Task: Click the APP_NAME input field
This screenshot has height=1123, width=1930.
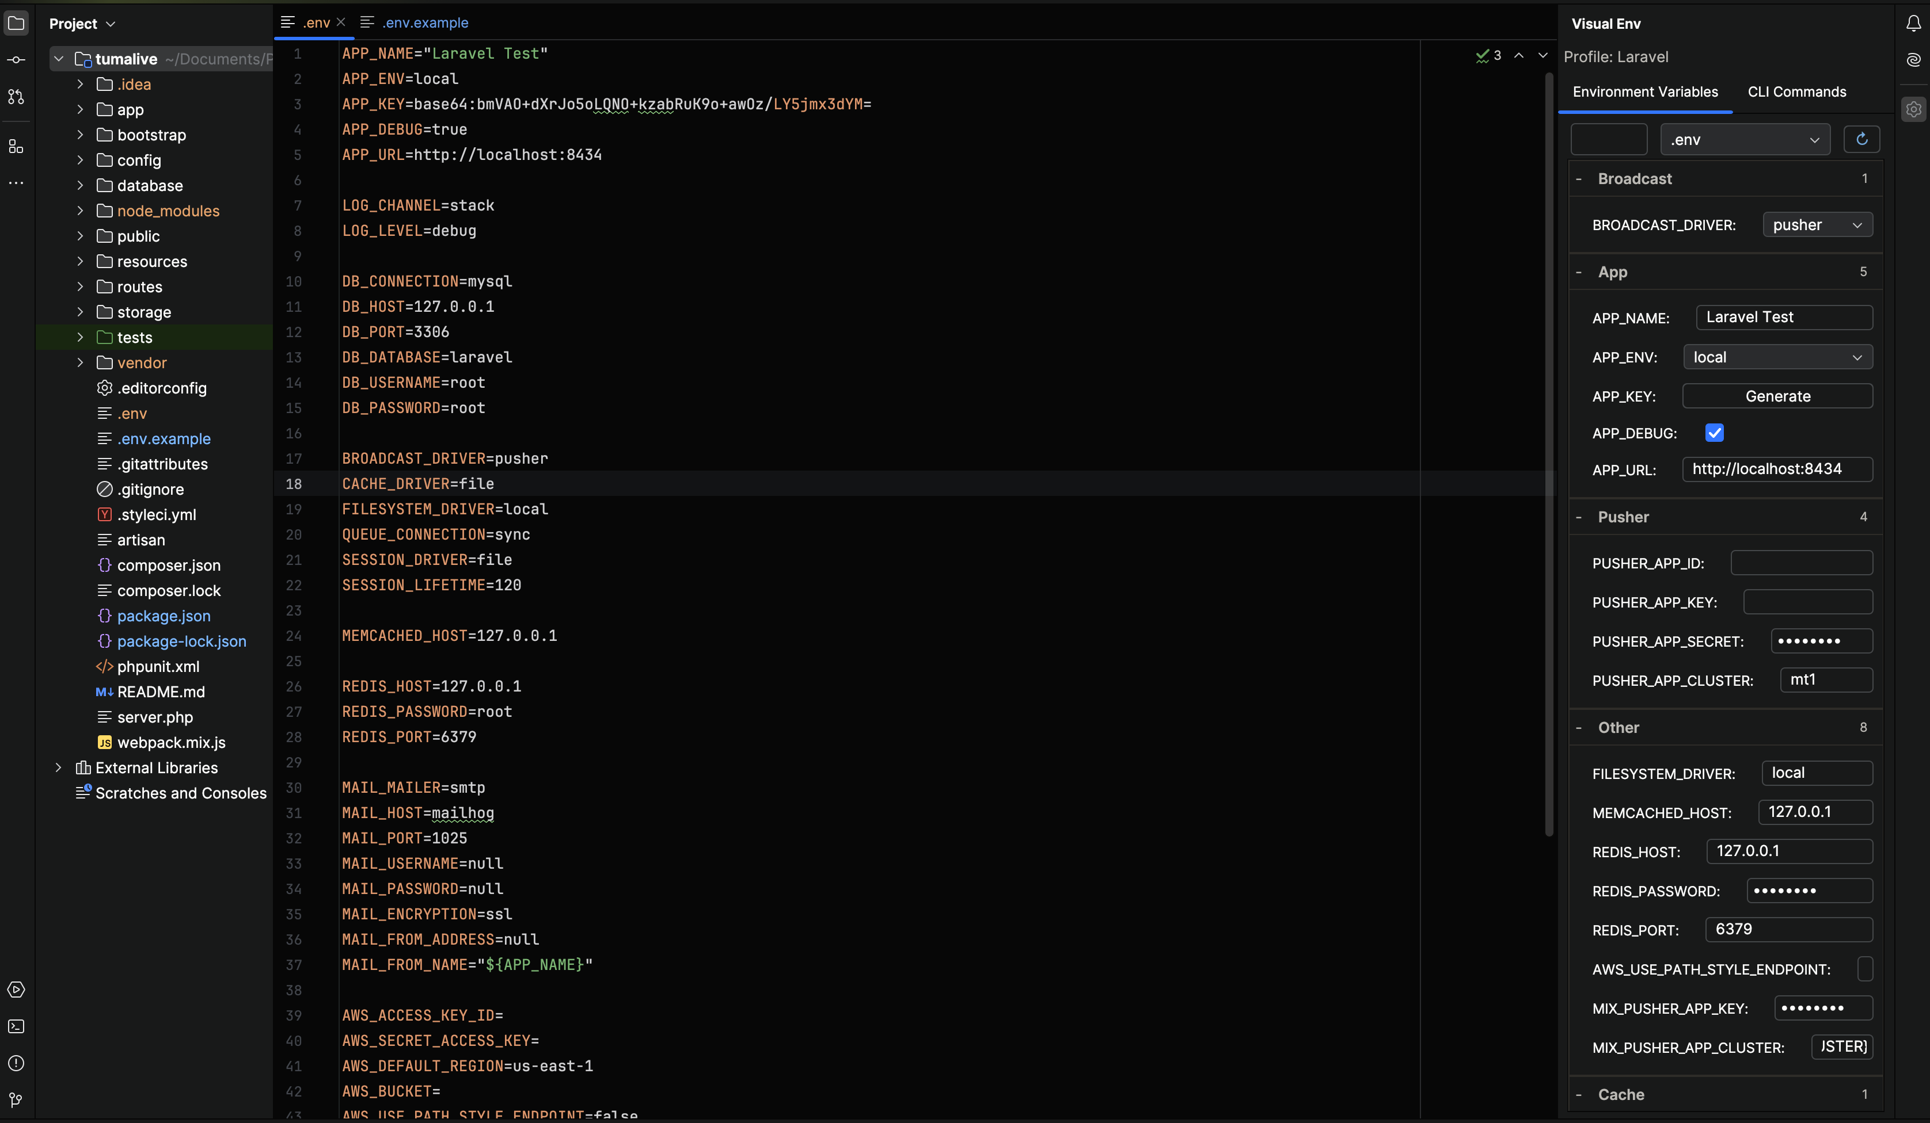Action: pos(1784,317)
